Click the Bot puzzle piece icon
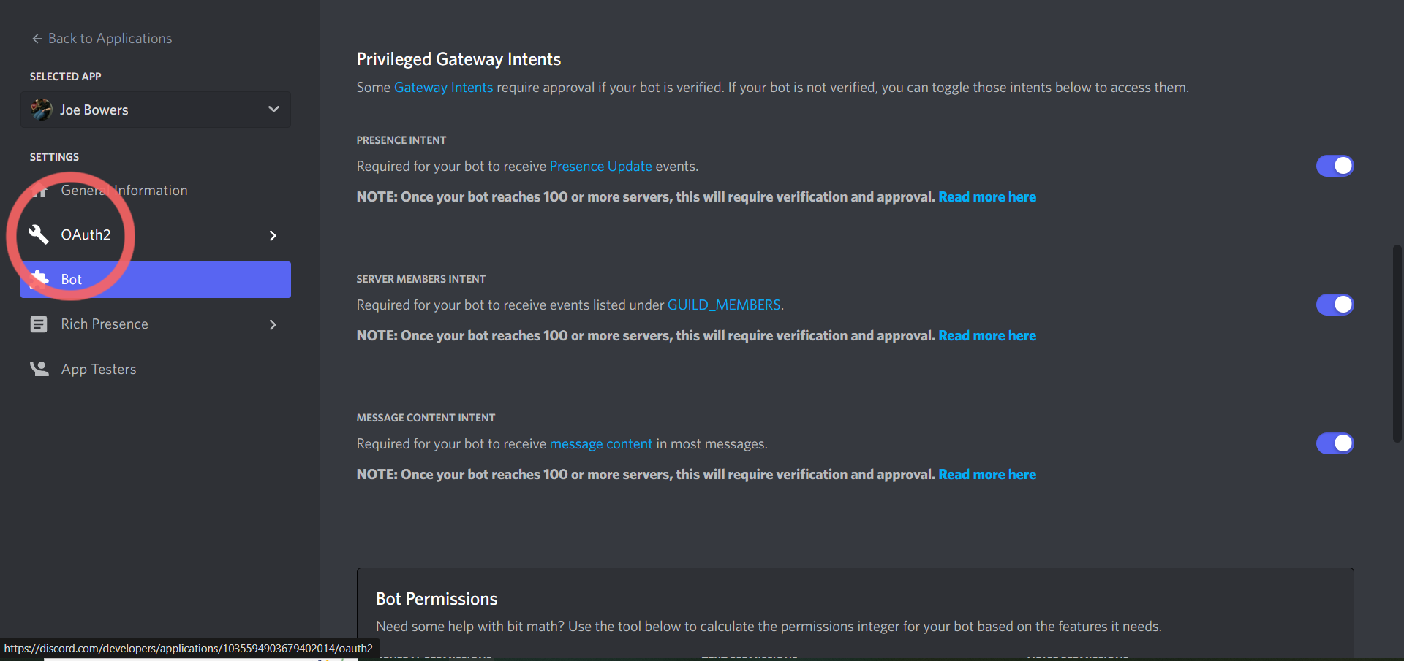Viewport: 1404px width, 661px height. pyautogui.click(x=39, y=279)
